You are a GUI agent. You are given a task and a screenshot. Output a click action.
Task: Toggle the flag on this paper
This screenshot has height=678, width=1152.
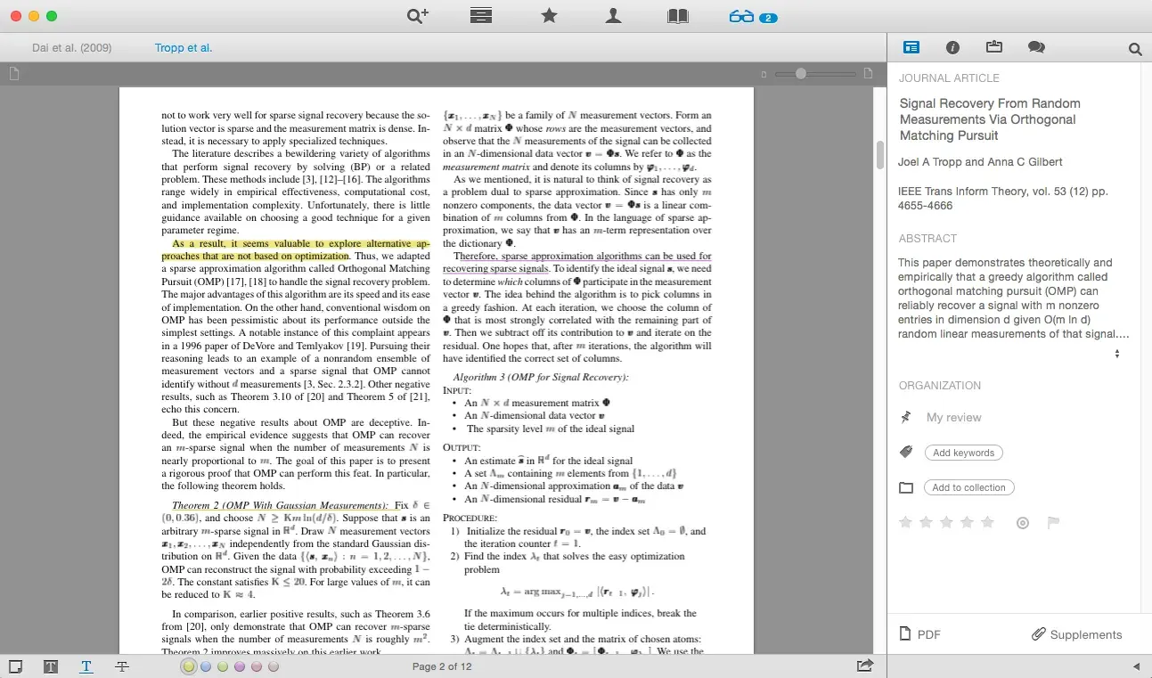click(1053, 523)
